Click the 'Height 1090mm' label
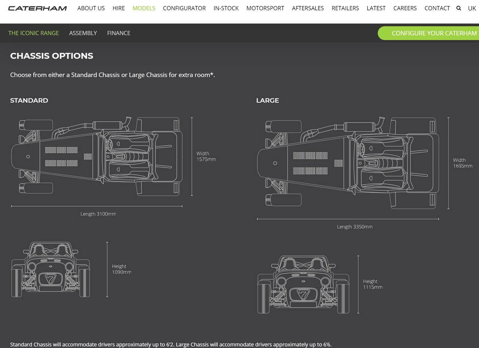Viewport: 479px width, 348px height. point(122,269)
